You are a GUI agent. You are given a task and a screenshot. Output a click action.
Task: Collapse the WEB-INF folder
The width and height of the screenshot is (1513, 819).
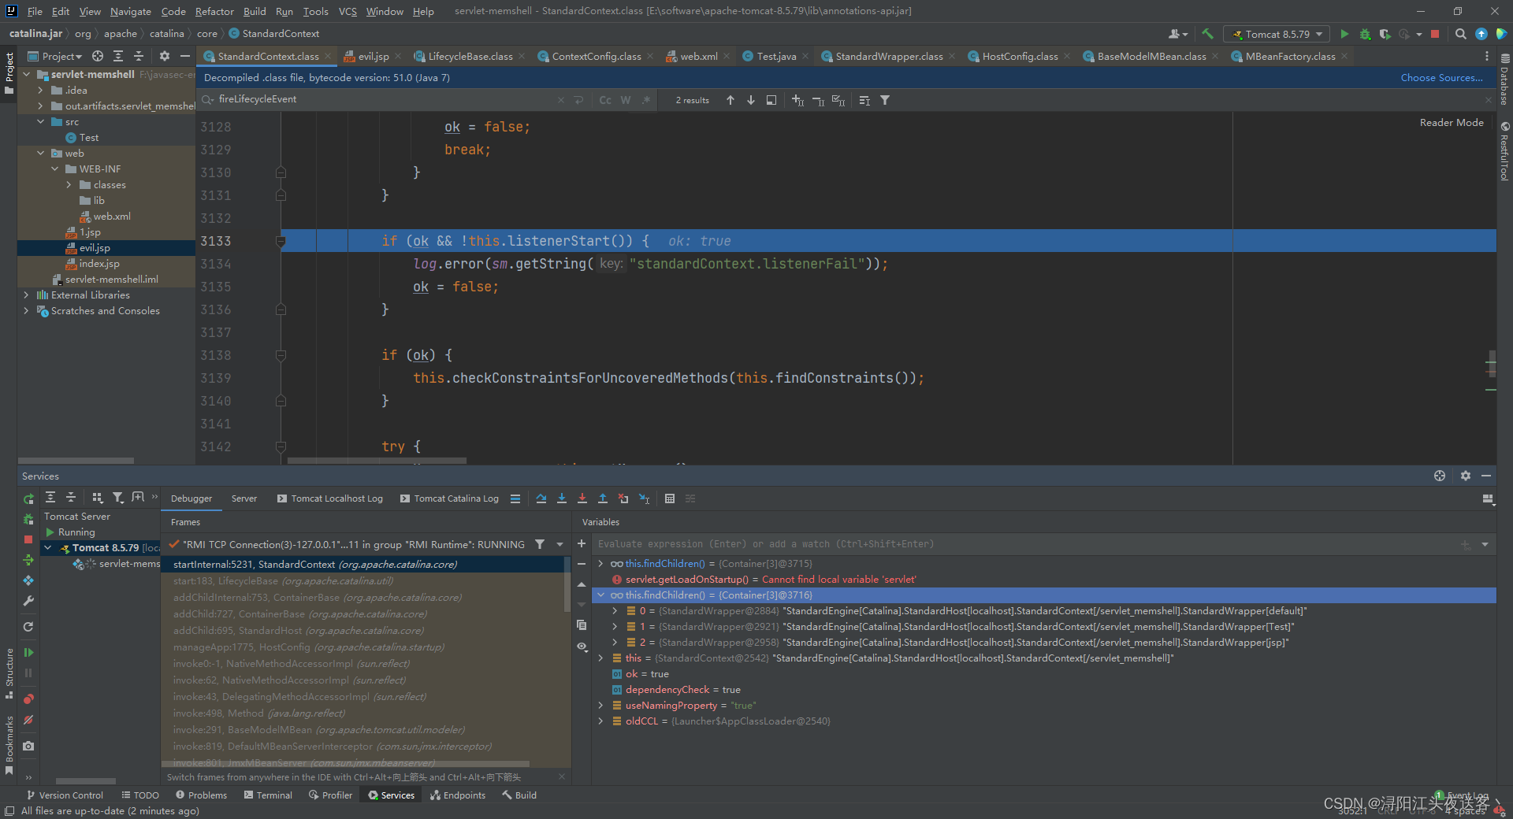54,169
